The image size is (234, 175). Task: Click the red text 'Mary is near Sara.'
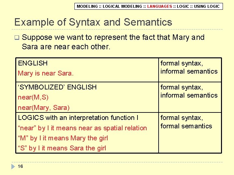coord(46,73)
